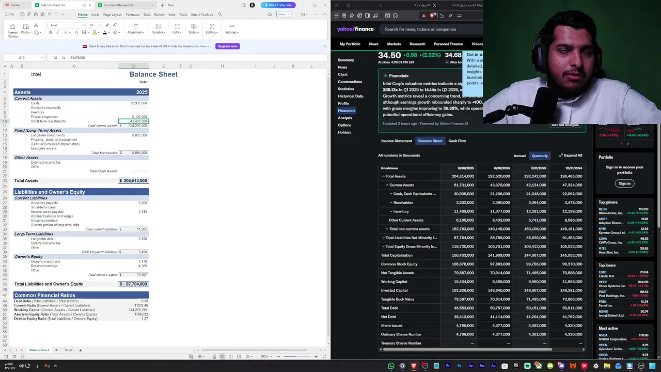Screen dimensions: 661x372
Task: Expand the Inventory row
Action: coord(391,211)
